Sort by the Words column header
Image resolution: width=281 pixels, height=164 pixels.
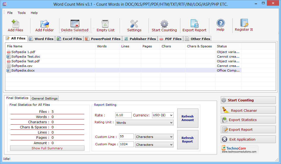click(107, 46)
